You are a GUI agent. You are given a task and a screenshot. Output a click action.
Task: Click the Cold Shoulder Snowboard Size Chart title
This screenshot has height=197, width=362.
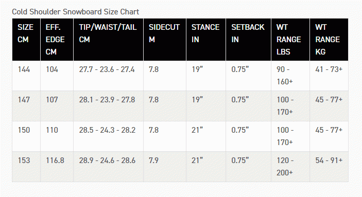[75, 12]
